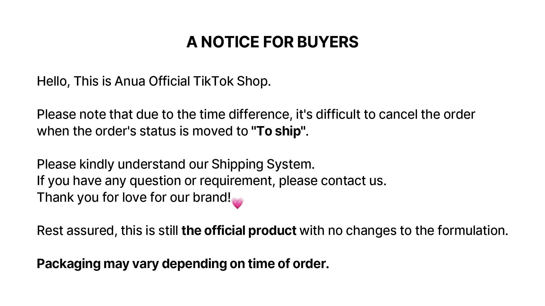Click the "Packaging may vary" bold line
This screenshot has height=306, width=545.
pyautogui.click(x=183, y=263)
